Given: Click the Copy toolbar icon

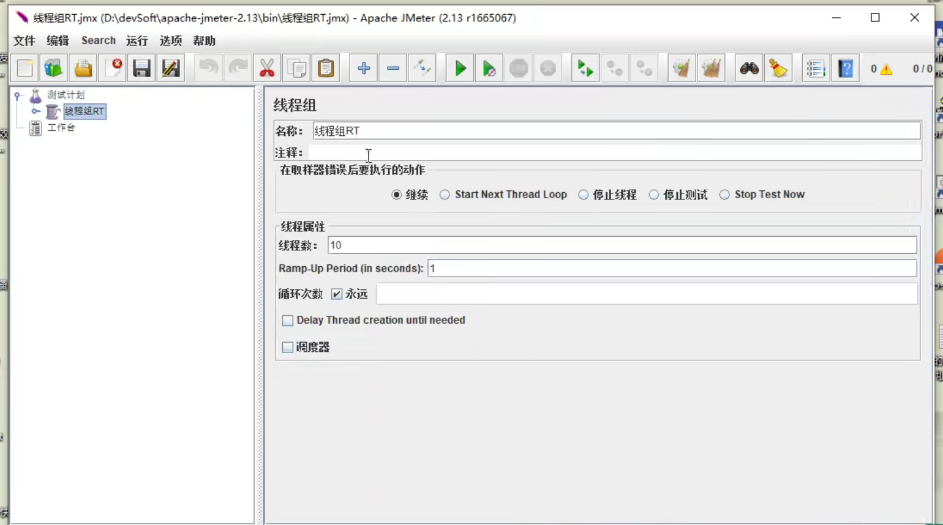Looking at the screenshot, I should pos(296,68).
